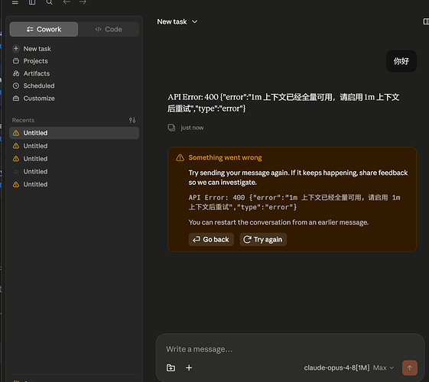429x382 pixels.
Task: Navigate back with the left arrow
Action: point(67,2)
